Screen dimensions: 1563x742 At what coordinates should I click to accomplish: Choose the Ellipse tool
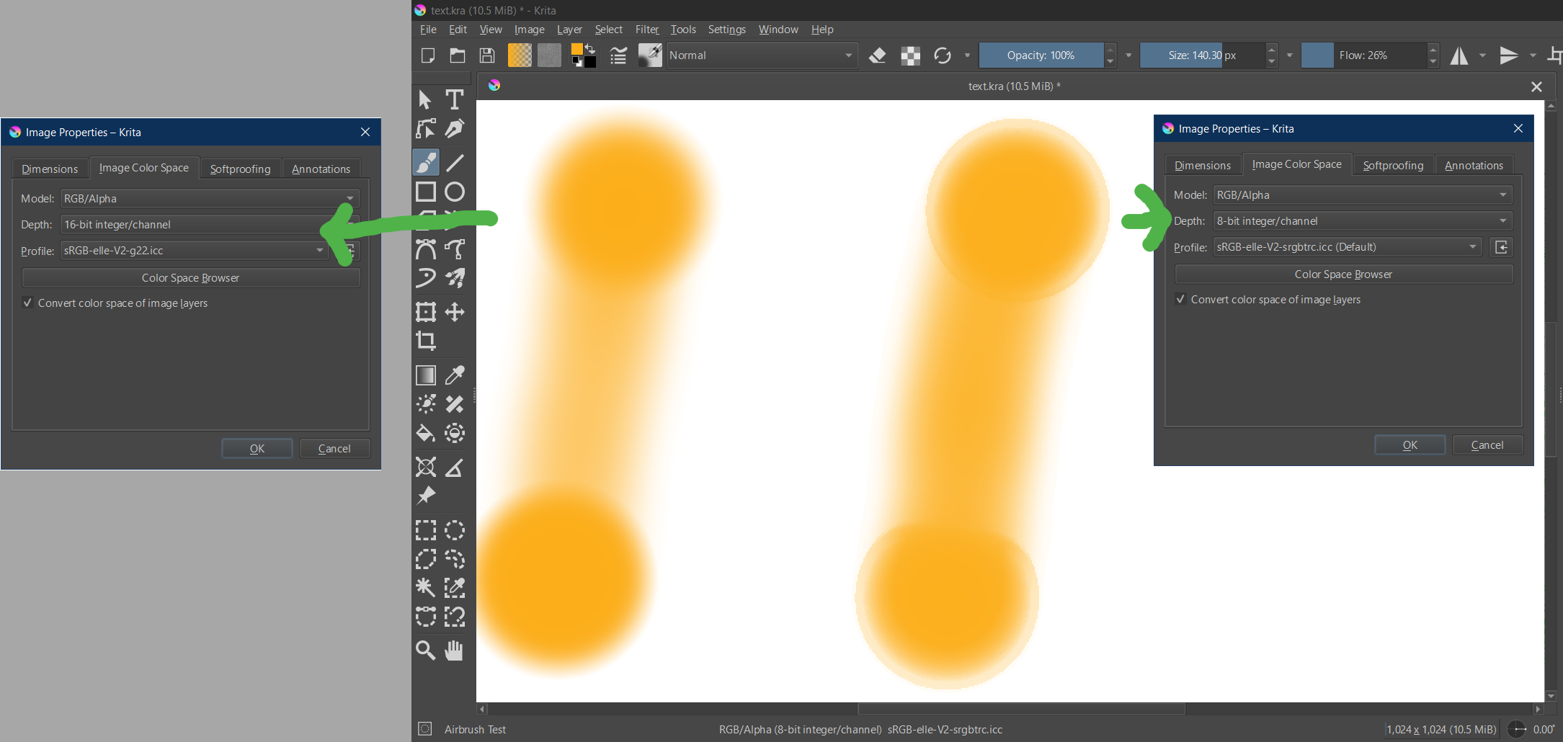tap(454, 192)
